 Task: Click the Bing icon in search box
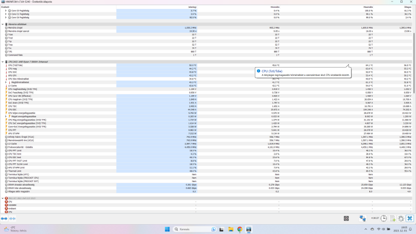[x=214, y=229]
